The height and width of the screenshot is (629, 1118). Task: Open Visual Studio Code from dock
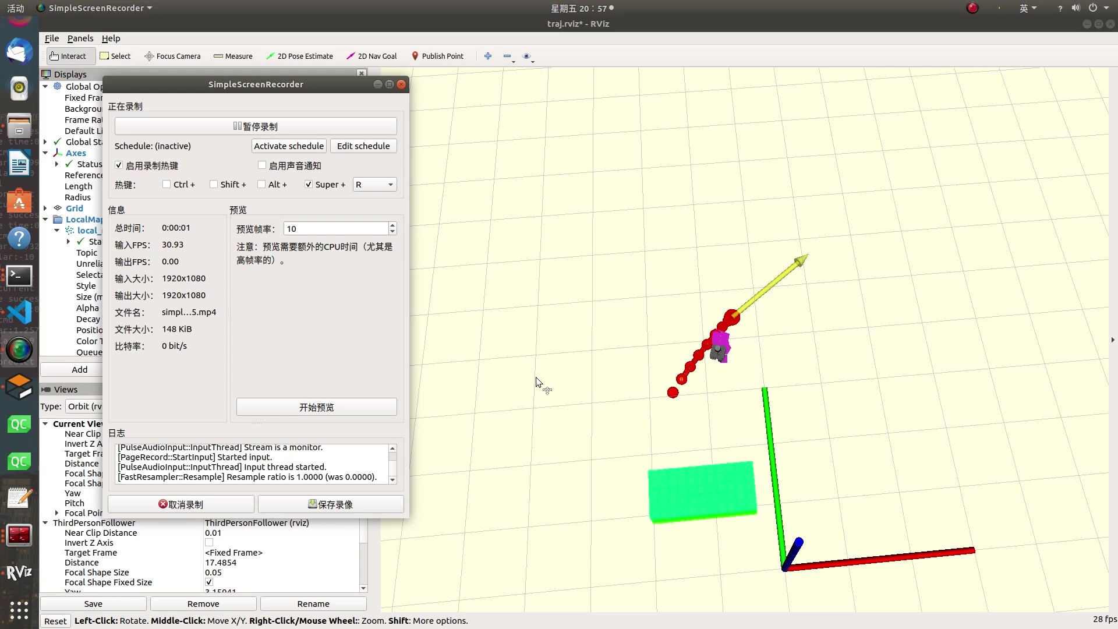19,313
